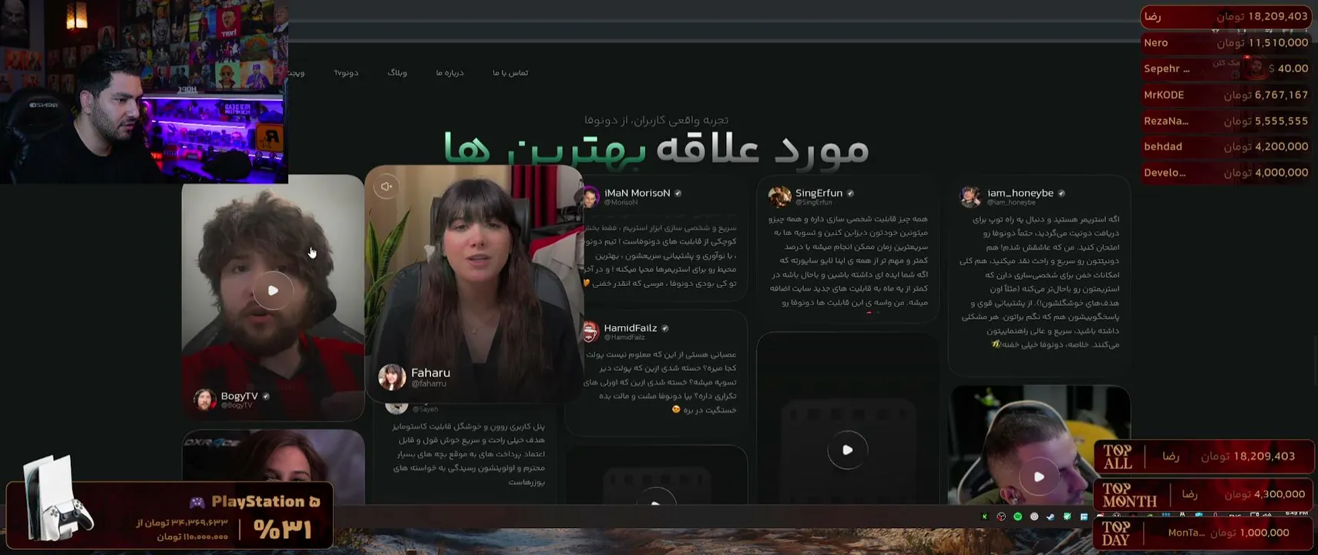
Task: Click behdad's 4,200,000 donation entry
Action: [1226, 146]
